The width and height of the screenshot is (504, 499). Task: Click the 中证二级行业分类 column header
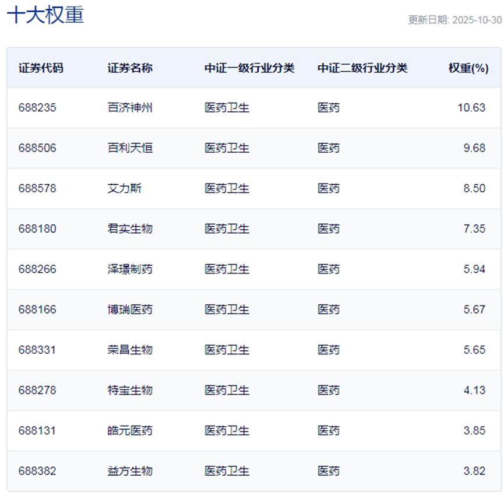[362, 68]
